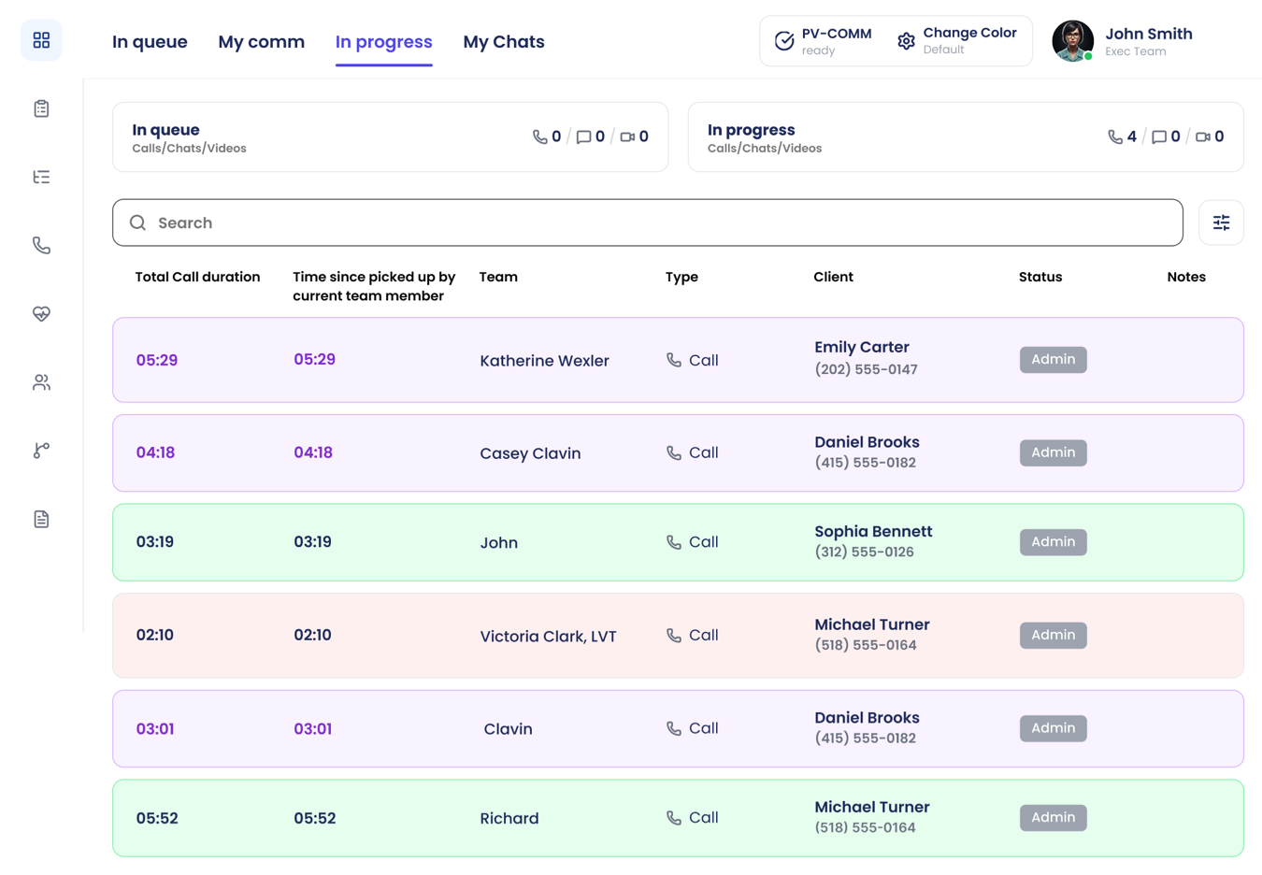Image resolution: width=1262 pixels, height=875 pixels.
Task: Click the PV-COMM ready checkmark icon
Action: 784,40
